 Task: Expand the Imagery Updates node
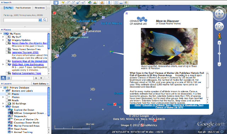point(3,40)
